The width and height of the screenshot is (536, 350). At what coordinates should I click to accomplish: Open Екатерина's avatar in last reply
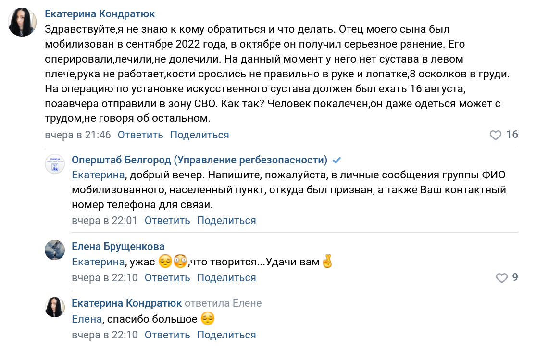click(x=55, y=307)
